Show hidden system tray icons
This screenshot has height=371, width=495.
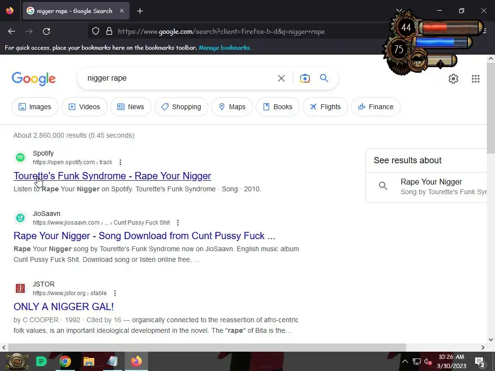405,361
